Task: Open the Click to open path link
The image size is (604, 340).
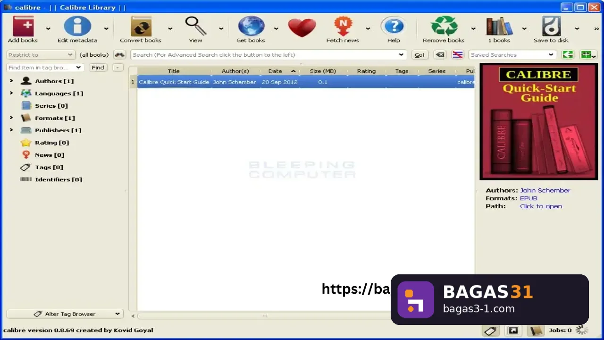Action: coord(541,206)
